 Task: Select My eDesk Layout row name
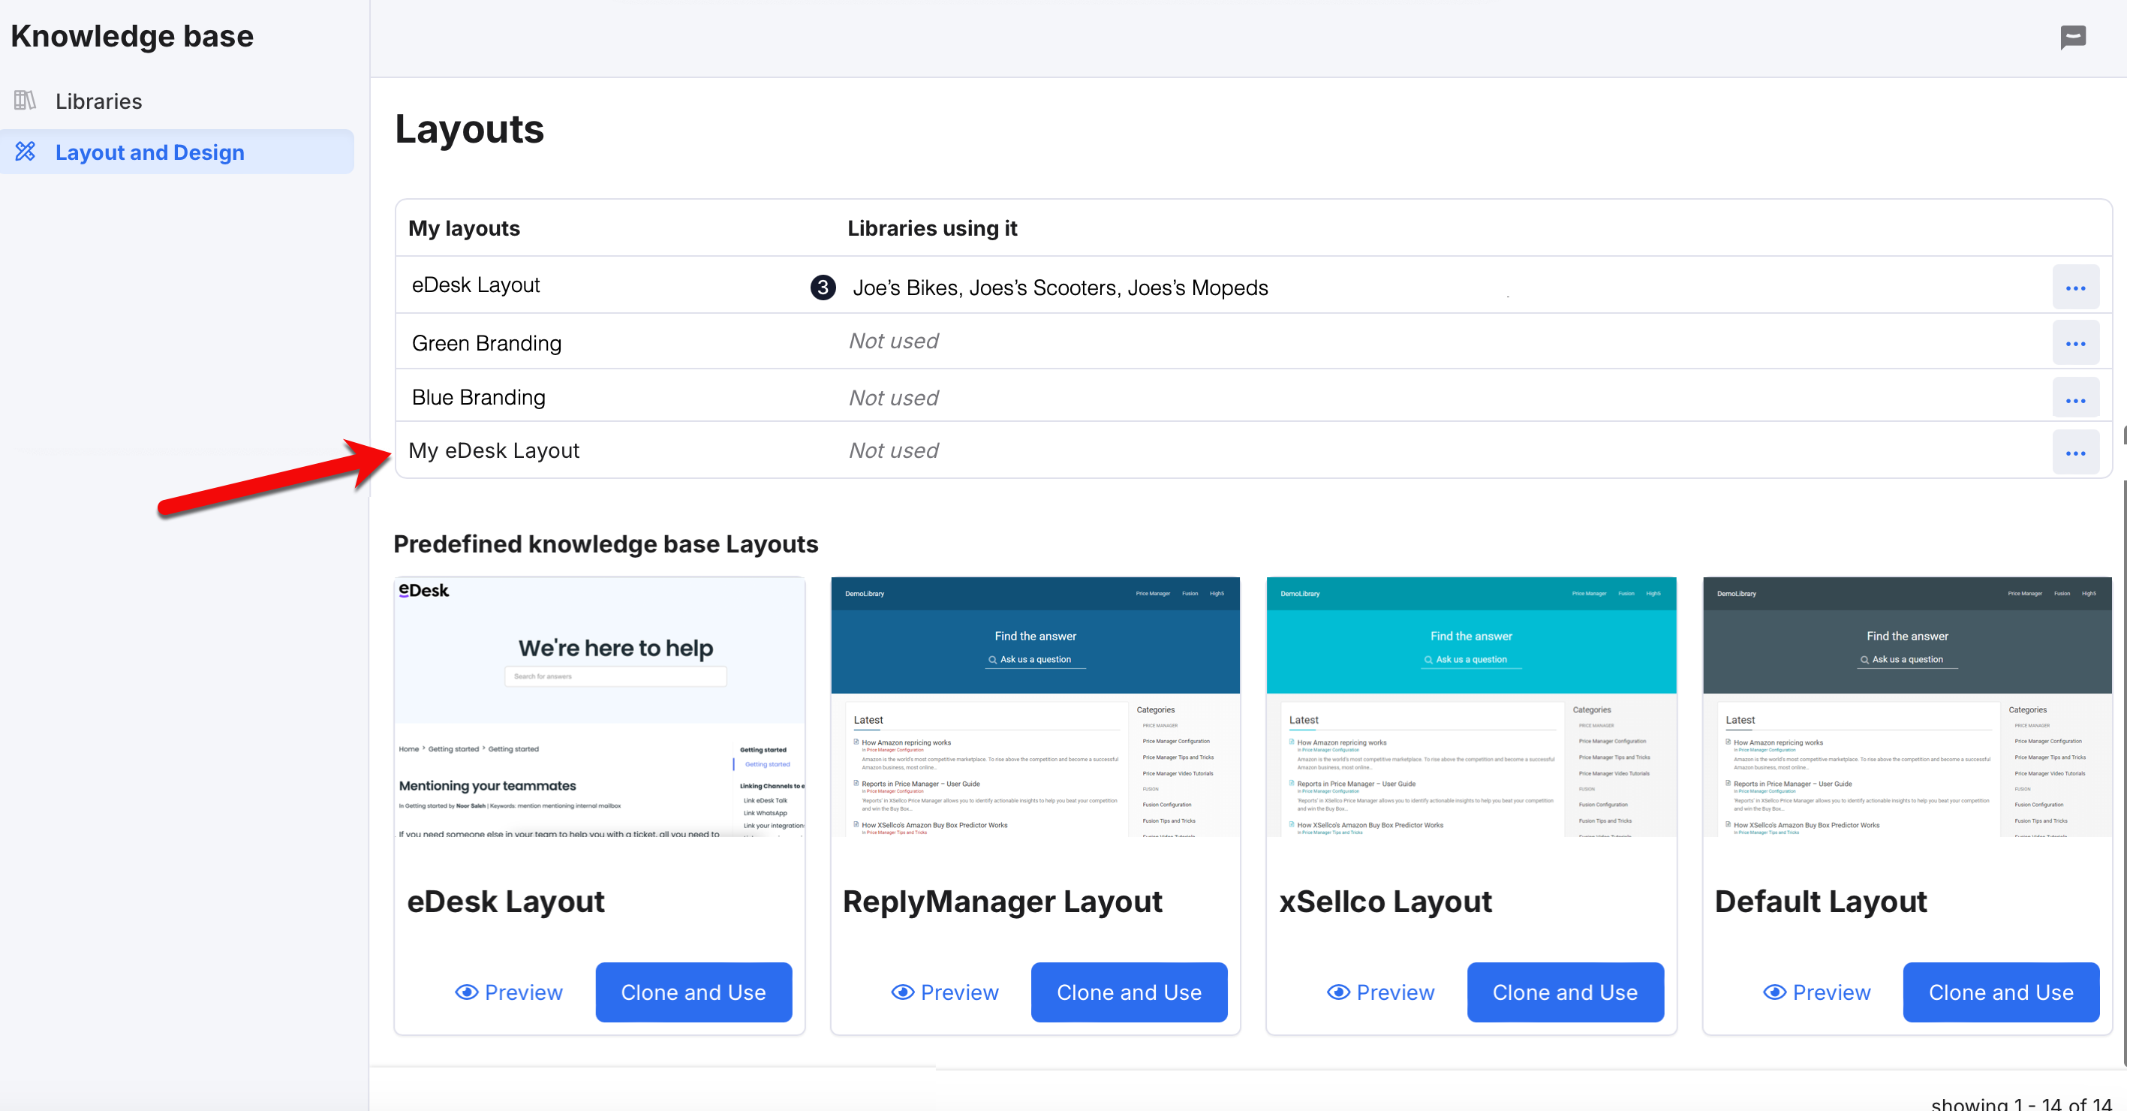click(494, 450)
